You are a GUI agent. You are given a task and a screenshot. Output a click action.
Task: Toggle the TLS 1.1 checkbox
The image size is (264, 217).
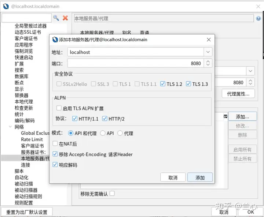[137, 84]
